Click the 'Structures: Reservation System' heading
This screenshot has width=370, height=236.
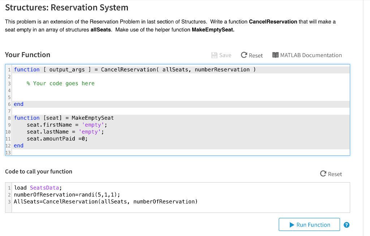tap(66, 8)
